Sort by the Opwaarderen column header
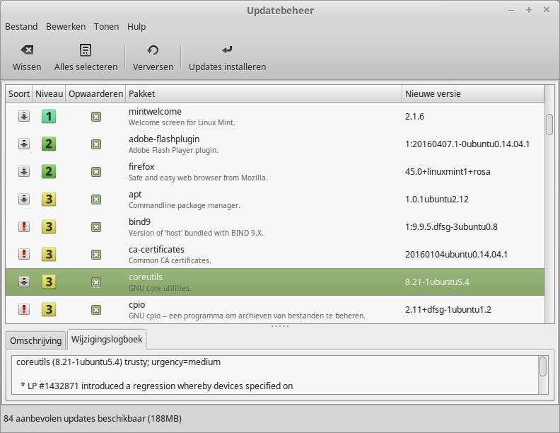This screenshot has height=433, width=560. (95, 93)
